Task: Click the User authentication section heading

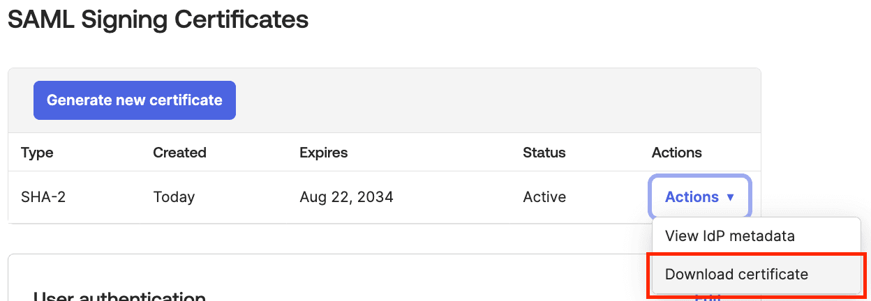Action: (119, 296)
